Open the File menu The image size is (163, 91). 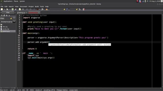point(2,7)
